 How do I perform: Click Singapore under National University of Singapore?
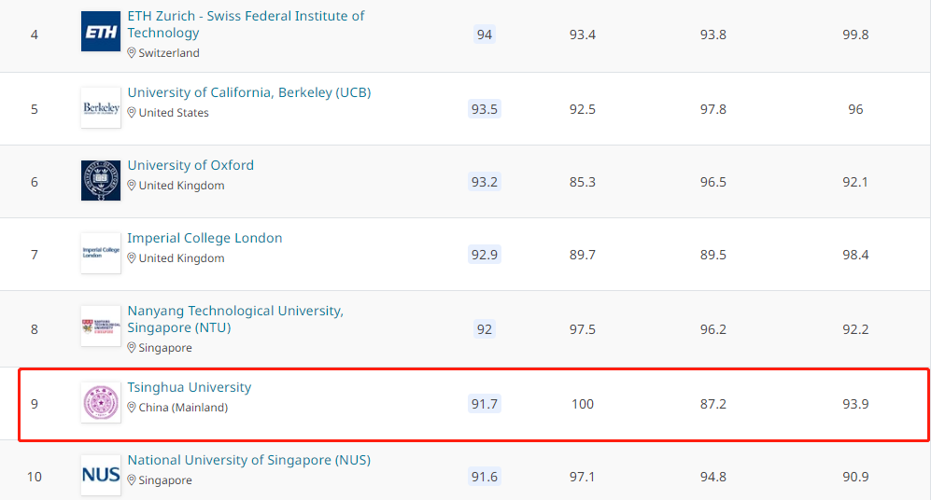coord(165,480)
